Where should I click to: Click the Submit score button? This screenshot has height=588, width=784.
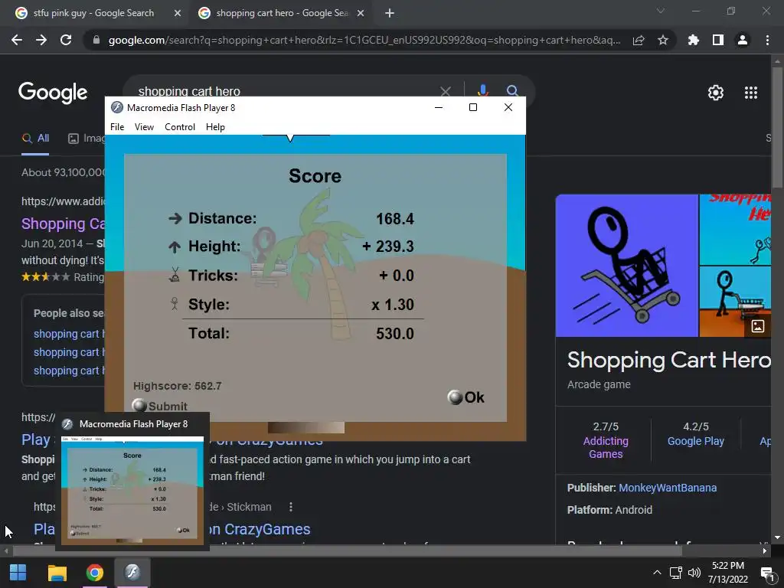(x=159, y=406)
